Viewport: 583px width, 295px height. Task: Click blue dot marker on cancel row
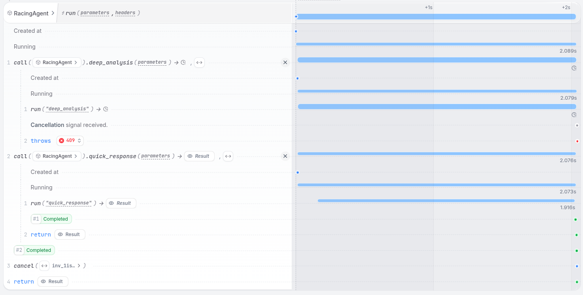click(x=577, y=266)
